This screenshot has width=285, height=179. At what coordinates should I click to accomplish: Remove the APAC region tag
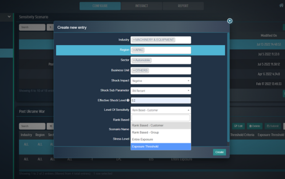134,50
